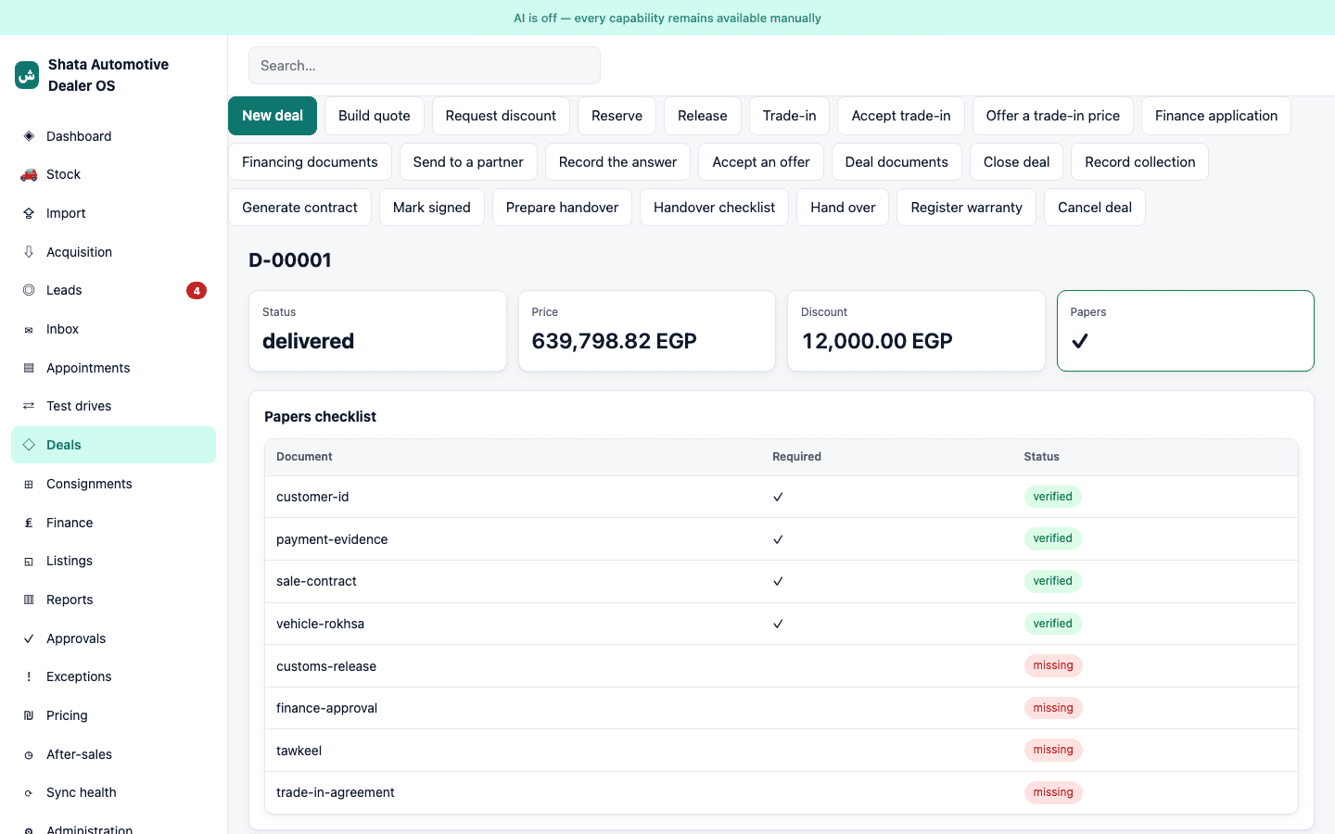
Task: Click the Dashboard sidebar icon
Action: click(29, 136)
